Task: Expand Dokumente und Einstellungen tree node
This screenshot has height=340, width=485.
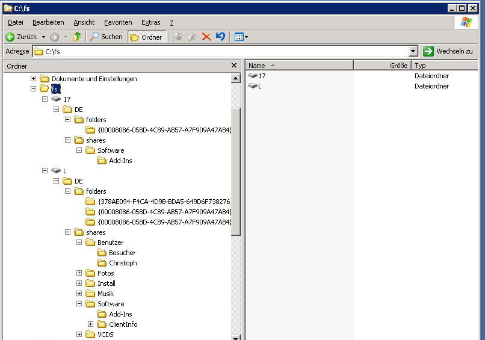Action: (x=34, y=79)
